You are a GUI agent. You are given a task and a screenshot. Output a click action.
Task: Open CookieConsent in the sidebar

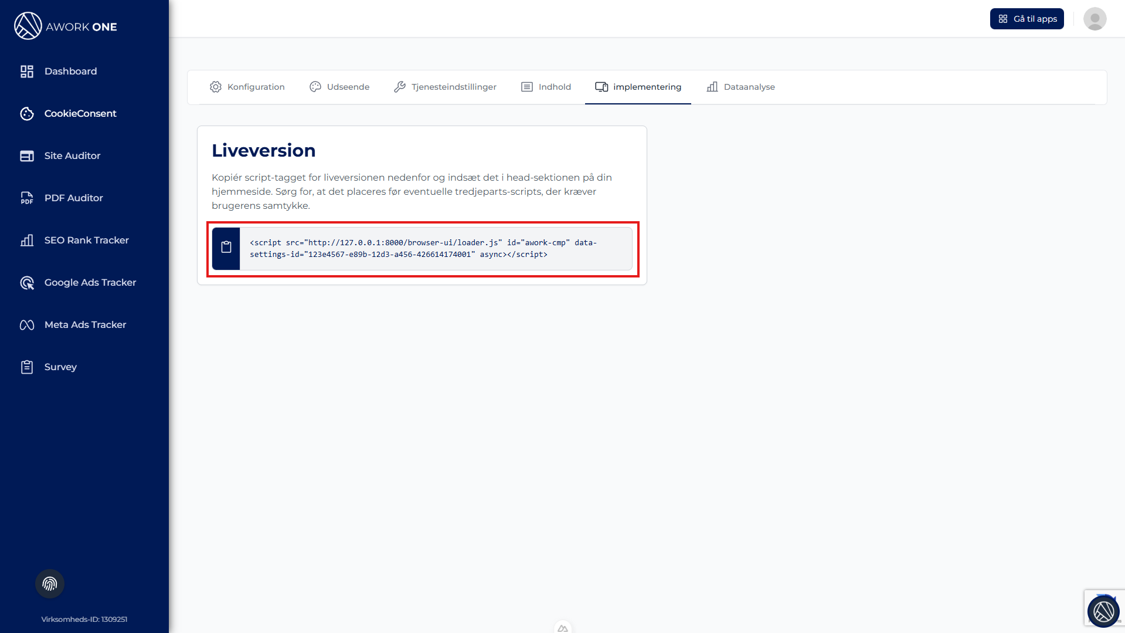click(x=80, y=114)
